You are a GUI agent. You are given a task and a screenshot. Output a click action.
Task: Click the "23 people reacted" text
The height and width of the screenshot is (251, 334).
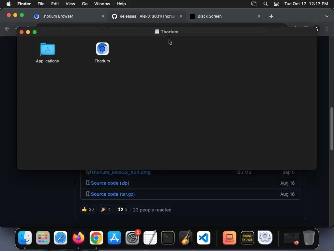152,210
